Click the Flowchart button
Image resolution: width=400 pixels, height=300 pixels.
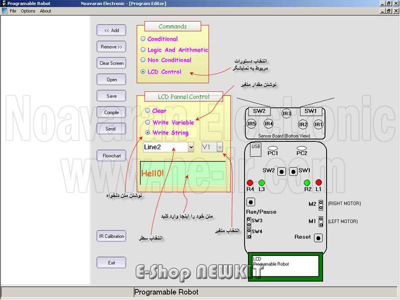click(111, 155)
